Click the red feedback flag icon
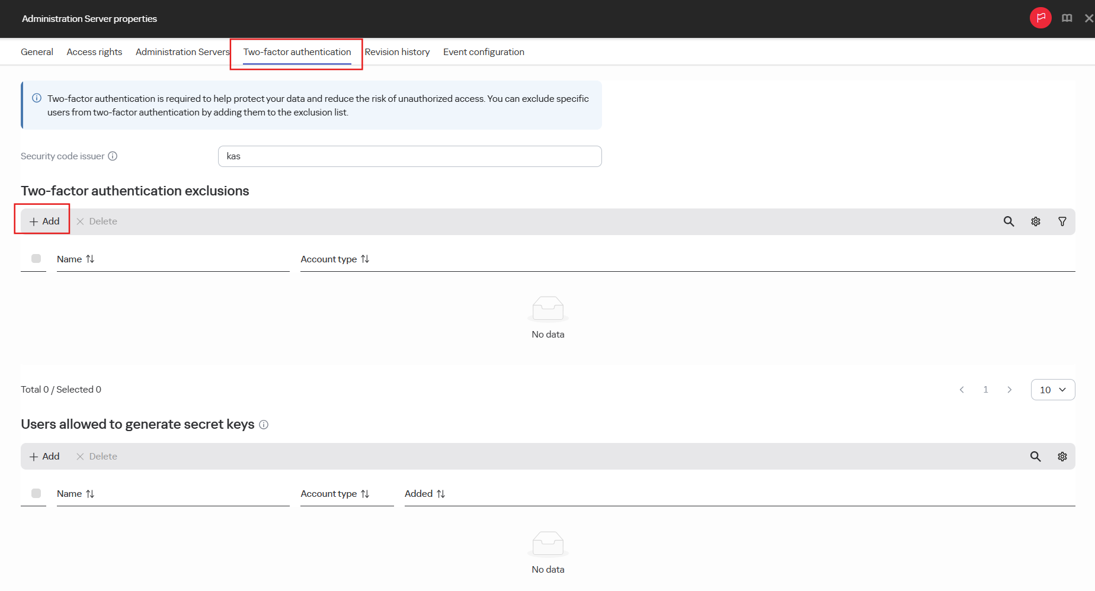The height and width of the screenshot is (591, 1095). coord(1040,18)
